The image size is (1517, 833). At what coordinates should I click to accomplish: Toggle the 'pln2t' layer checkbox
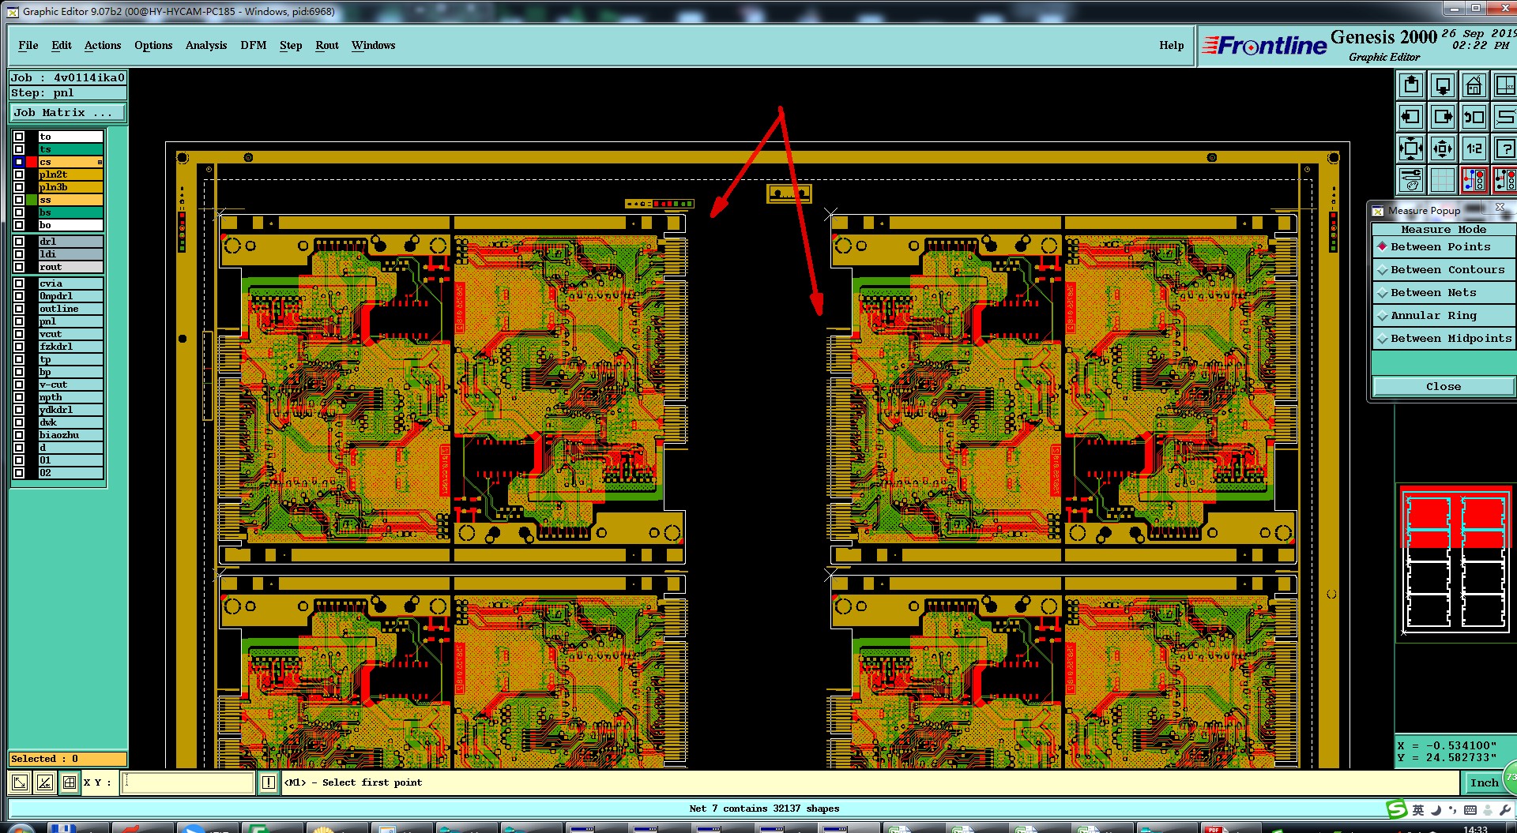[x=19, y=174]
